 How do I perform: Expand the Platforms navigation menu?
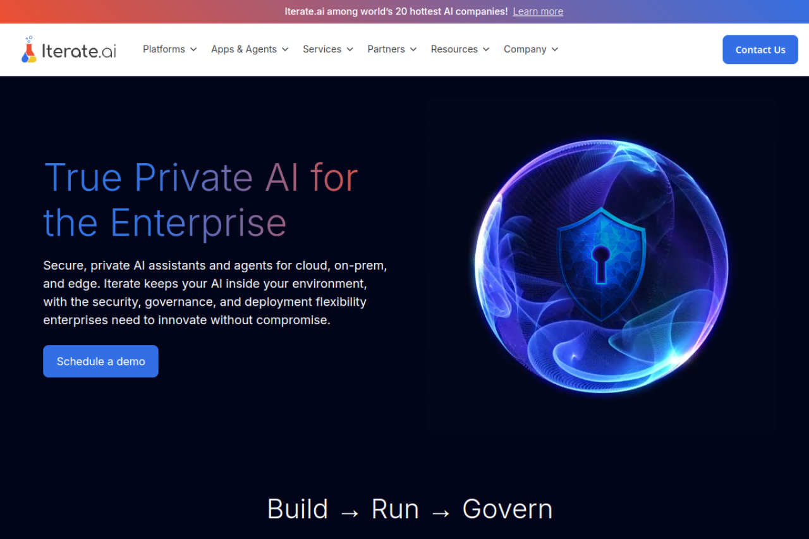tap(170, 49)
